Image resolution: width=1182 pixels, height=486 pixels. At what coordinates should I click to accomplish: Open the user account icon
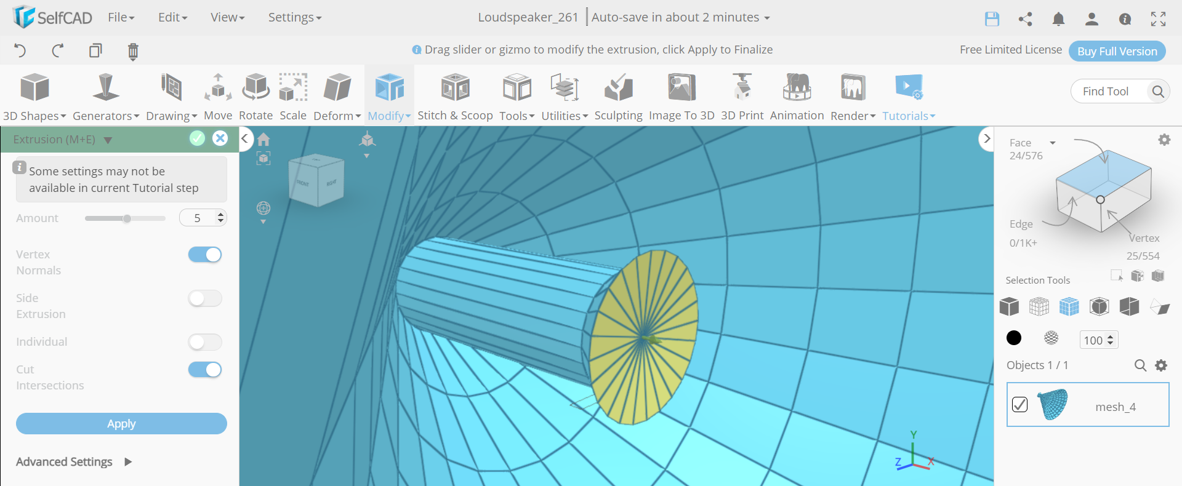[x=1092, y=19]
